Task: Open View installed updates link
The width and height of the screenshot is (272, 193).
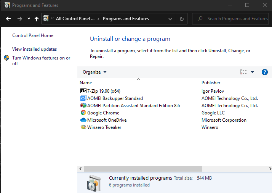Action: tap(34, 49)
